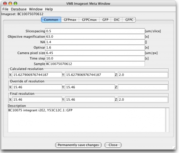
Task: Open the File menu
Action: click(x=5, y=9)
